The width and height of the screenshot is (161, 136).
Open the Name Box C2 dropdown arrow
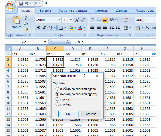point(45,42)
